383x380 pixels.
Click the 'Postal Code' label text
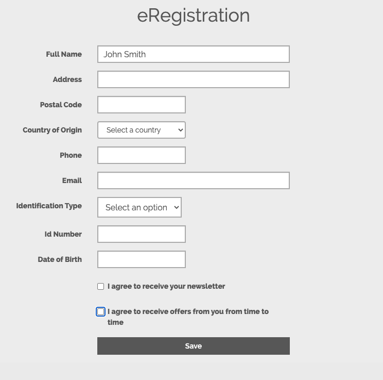61,105
